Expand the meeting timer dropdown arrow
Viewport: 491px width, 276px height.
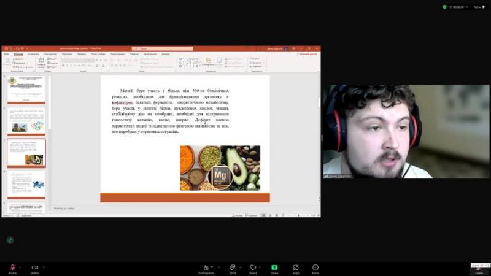[x=467, y=7]
